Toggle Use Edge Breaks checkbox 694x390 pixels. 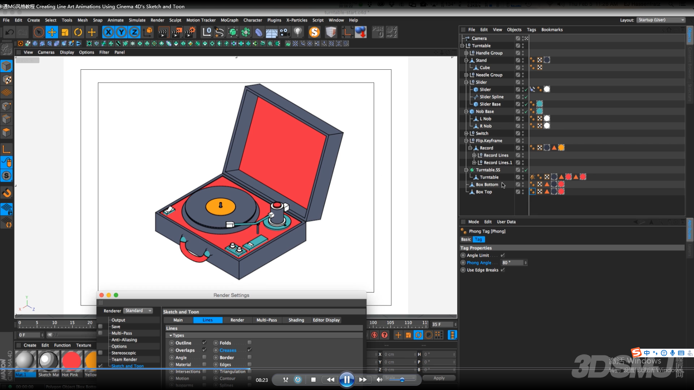502,270
